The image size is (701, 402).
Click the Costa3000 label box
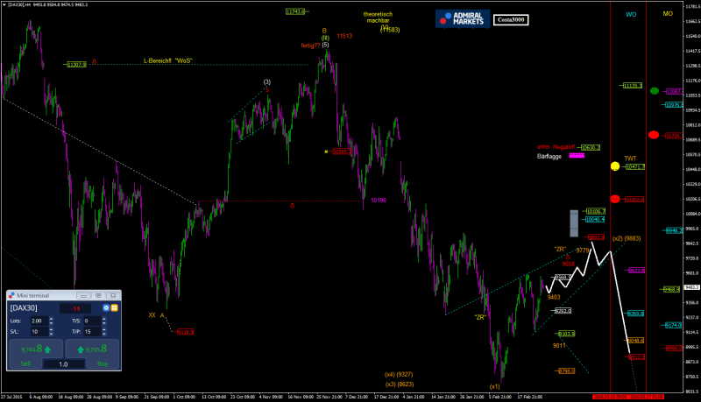pyautogui.click(x=511, y=18)
